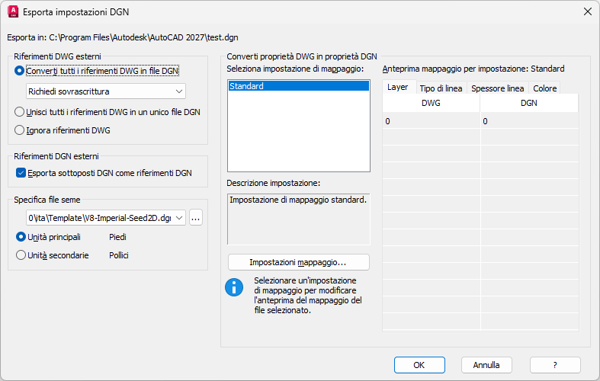
Task: Click the Annulla button
Action: coord(486,365)
